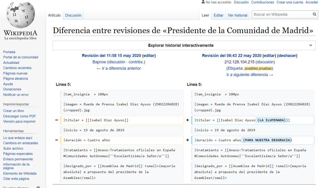
Task: Open Revisión del 11:58 15 may 2020
Action: 112,56
